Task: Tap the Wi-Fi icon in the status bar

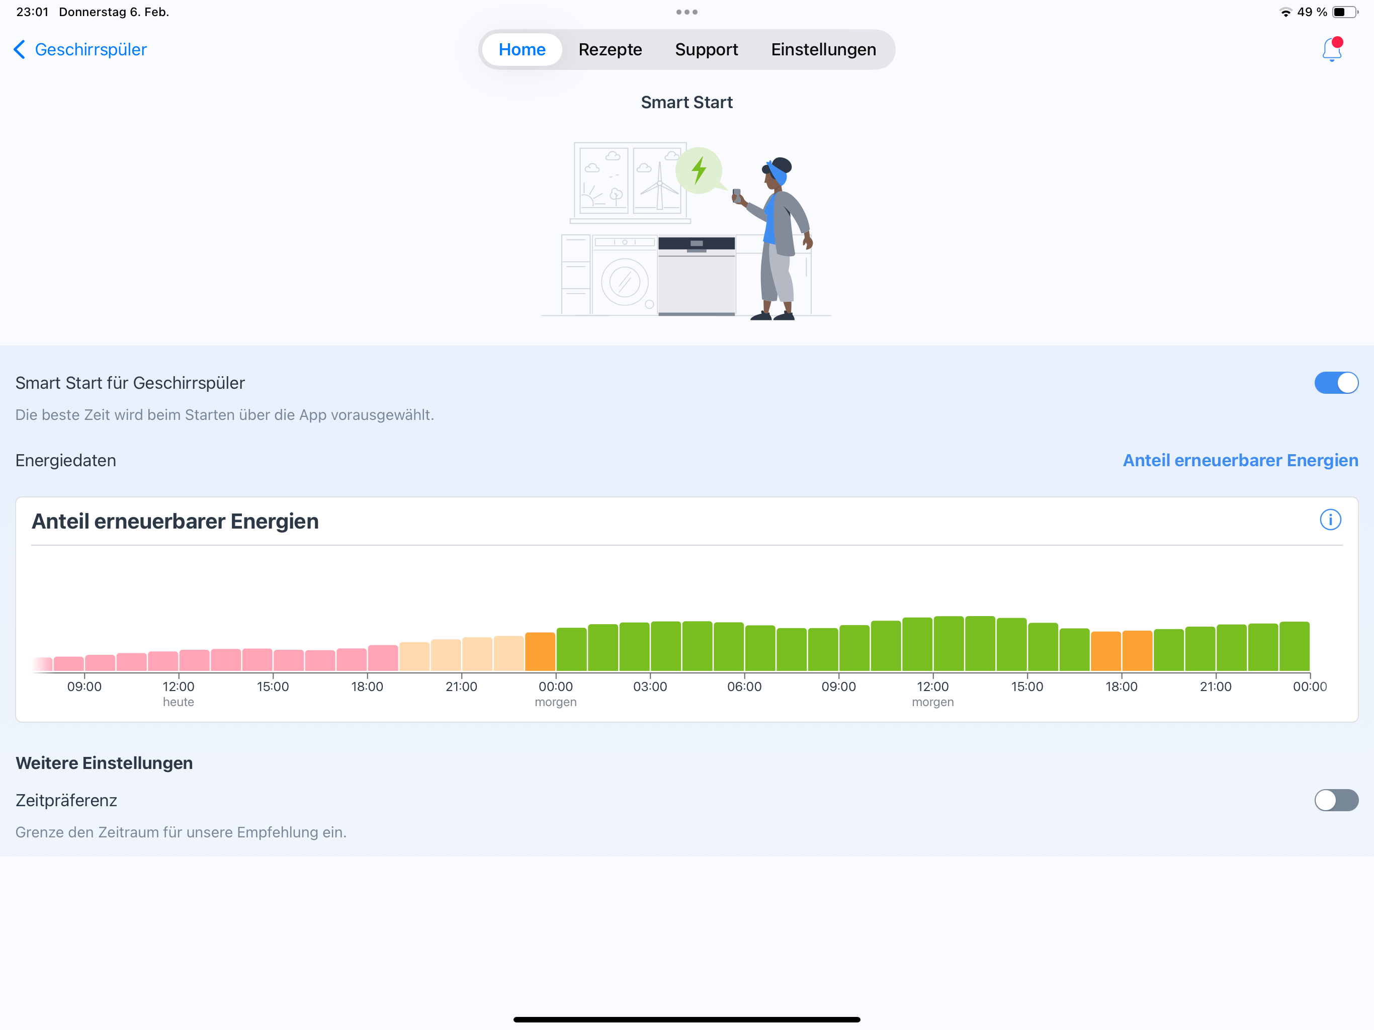Action: (1285, 12)
